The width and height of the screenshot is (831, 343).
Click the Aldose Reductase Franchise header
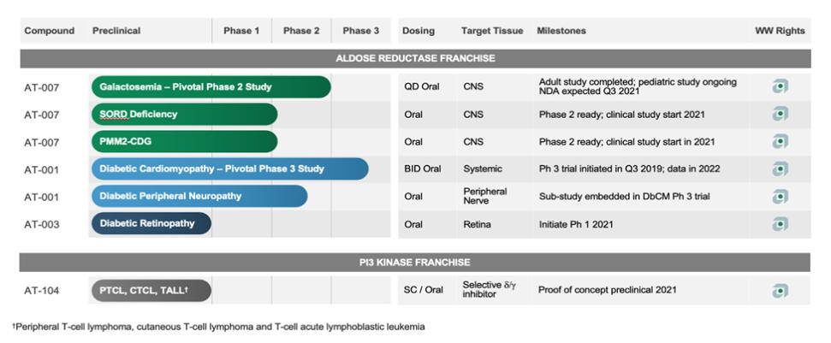tap(415, 58)
